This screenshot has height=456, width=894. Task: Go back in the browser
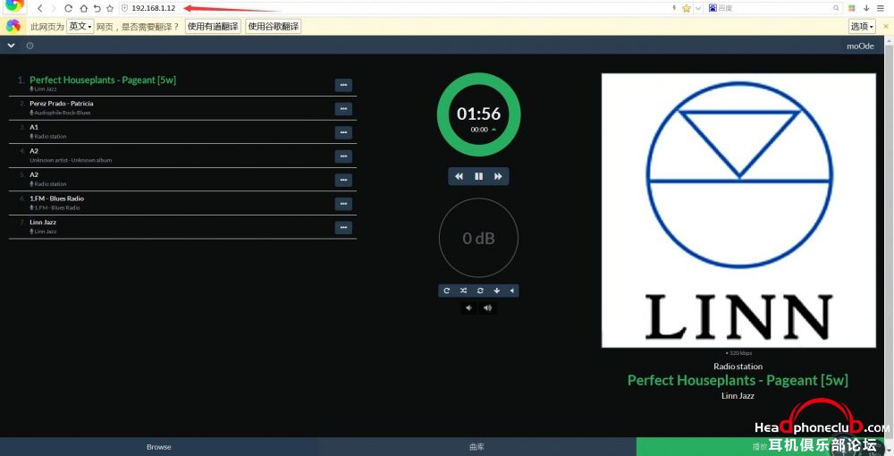point(40,8)
